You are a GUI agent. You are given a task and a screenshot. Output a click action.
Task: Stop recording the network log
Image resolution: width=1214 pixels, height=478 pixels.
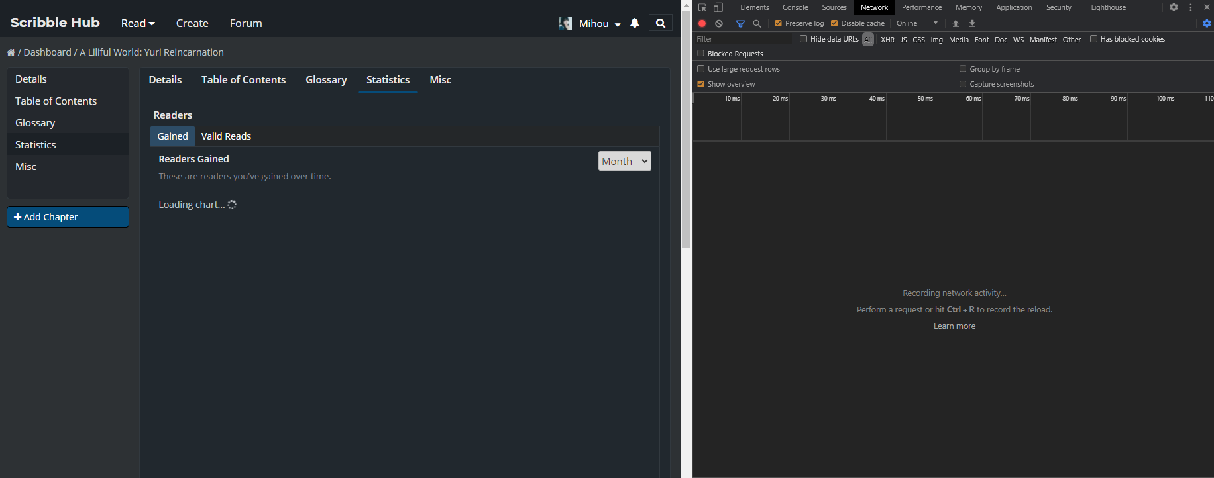(x=702, y=23)
